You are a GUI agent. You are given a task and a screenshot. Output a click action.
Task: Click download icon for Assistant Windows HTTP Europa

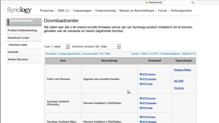141,98
